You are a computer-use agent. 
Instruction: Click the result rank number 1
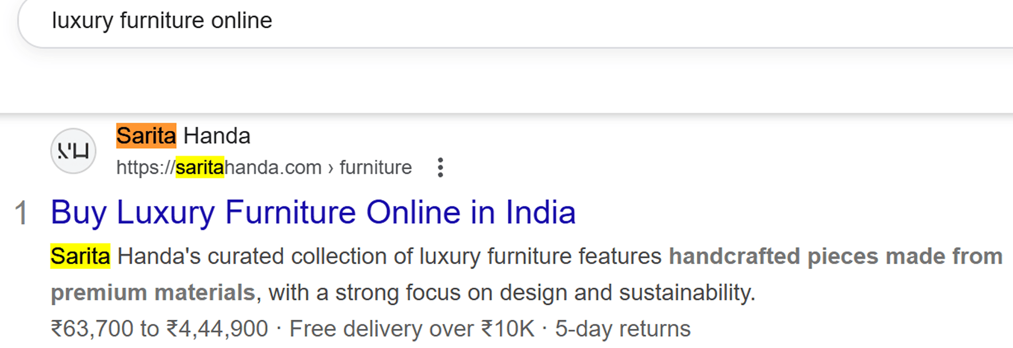tap(21, 213)
